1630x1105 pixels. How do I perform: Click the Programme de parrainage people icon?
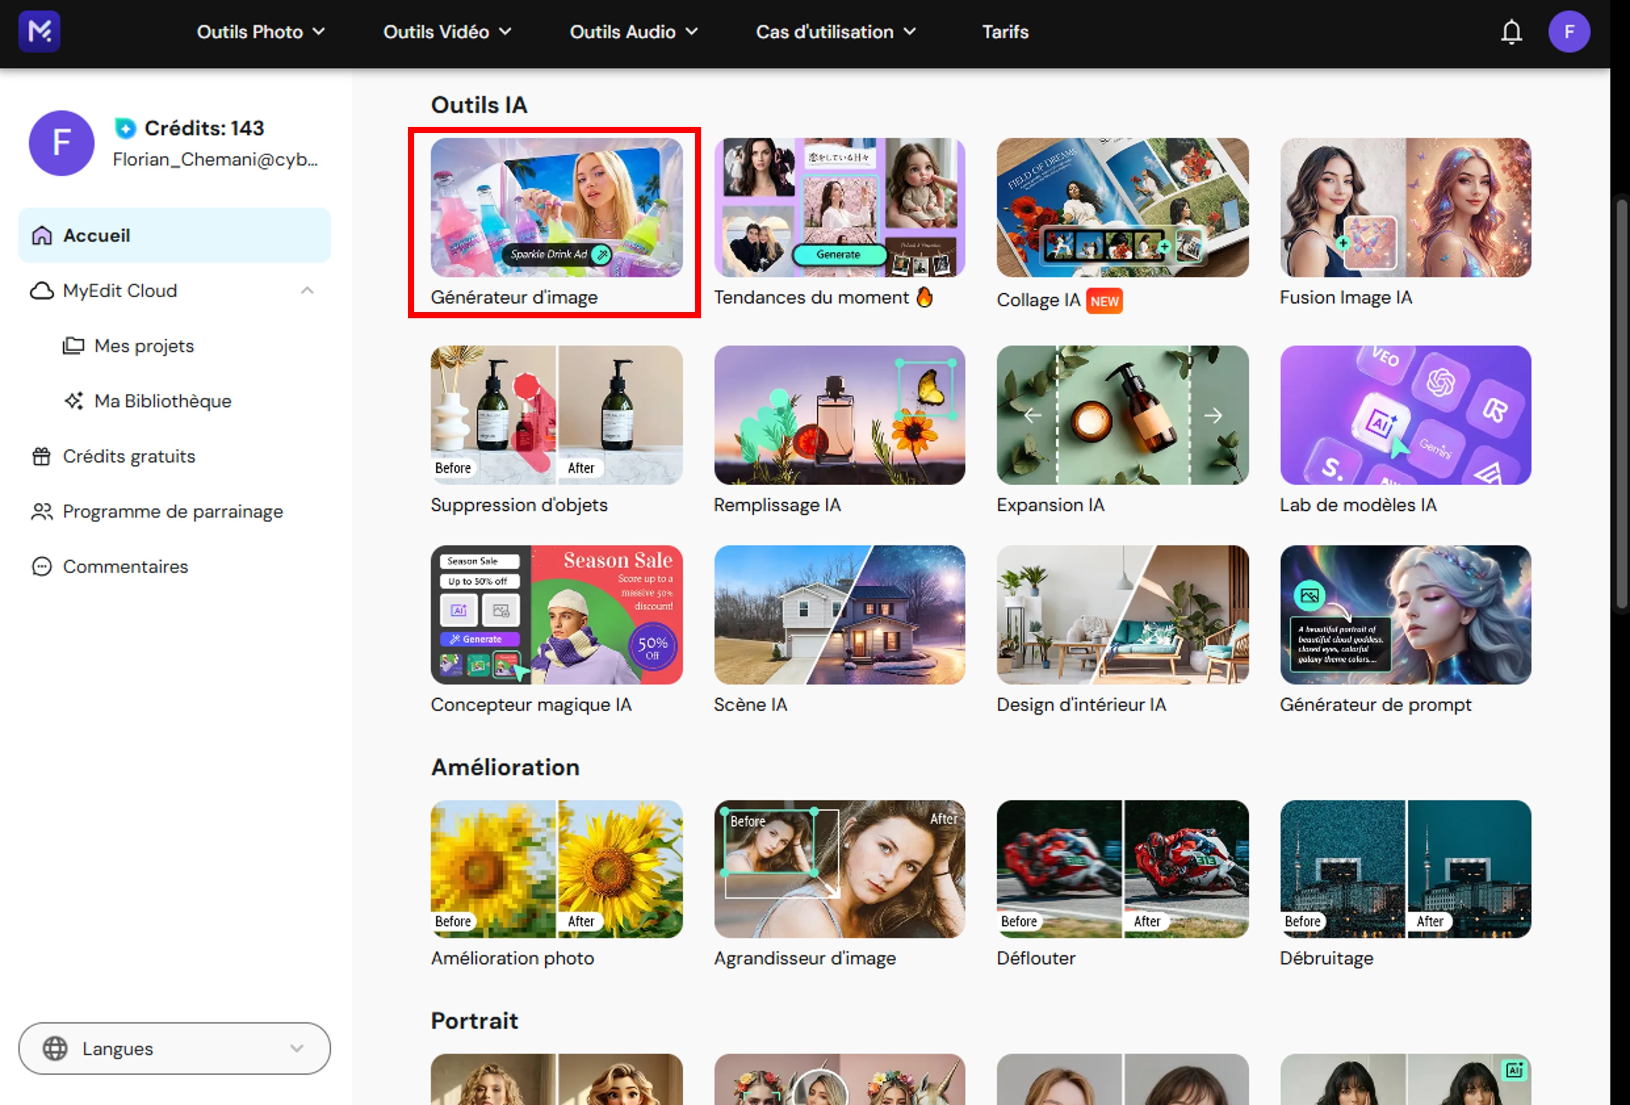tap(42, 512)
